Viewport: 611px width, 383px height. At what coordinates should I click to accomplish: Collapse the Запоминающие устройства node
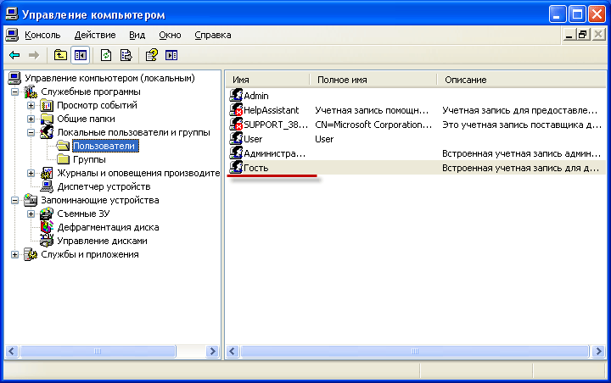pyautogui.click(x=14, y=200)
